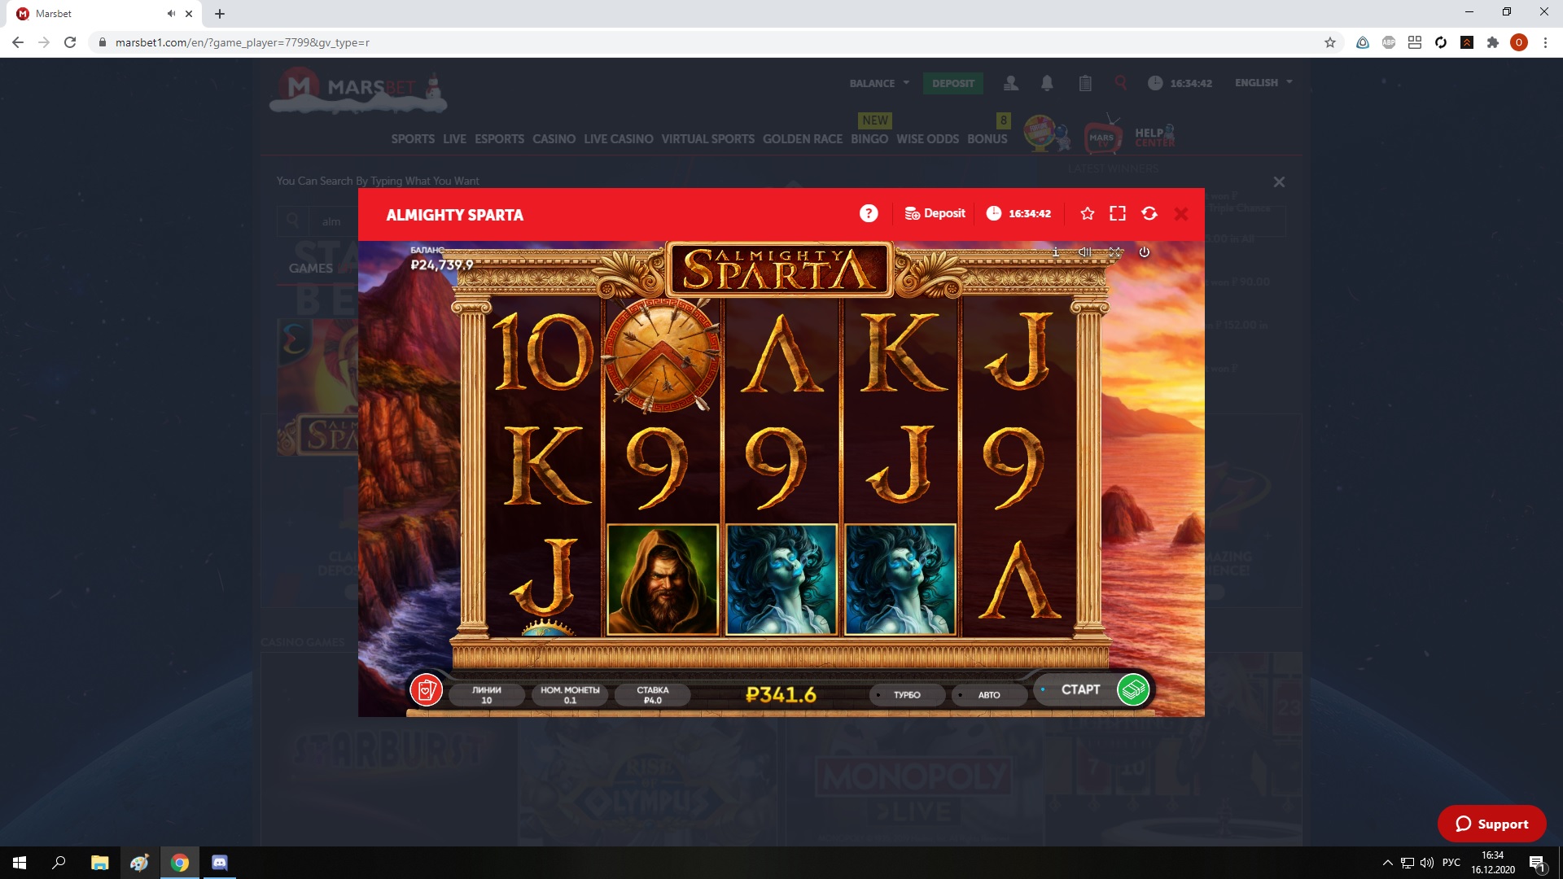Screen dimensions: 1563x879
Task: Change the НОМ. МОНЕТЫ coin value
Action: (570, 694)
